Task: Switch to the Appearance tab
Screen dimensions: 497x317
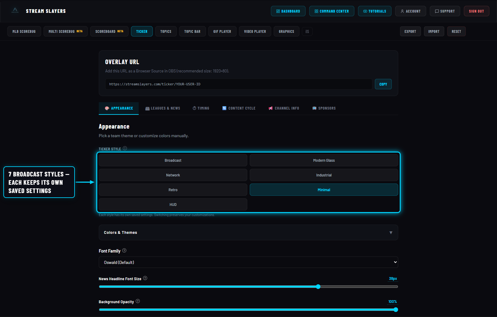Action: [x=119, y=108]
